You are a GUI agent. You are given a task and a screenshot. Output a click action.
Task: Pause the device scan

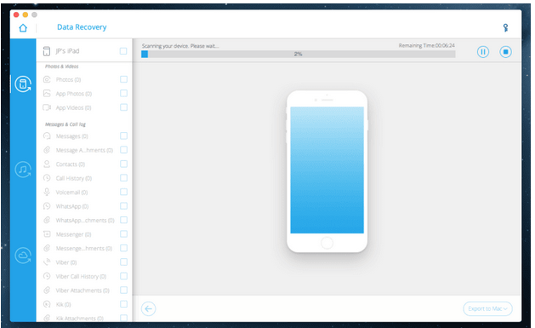[483, 52]
